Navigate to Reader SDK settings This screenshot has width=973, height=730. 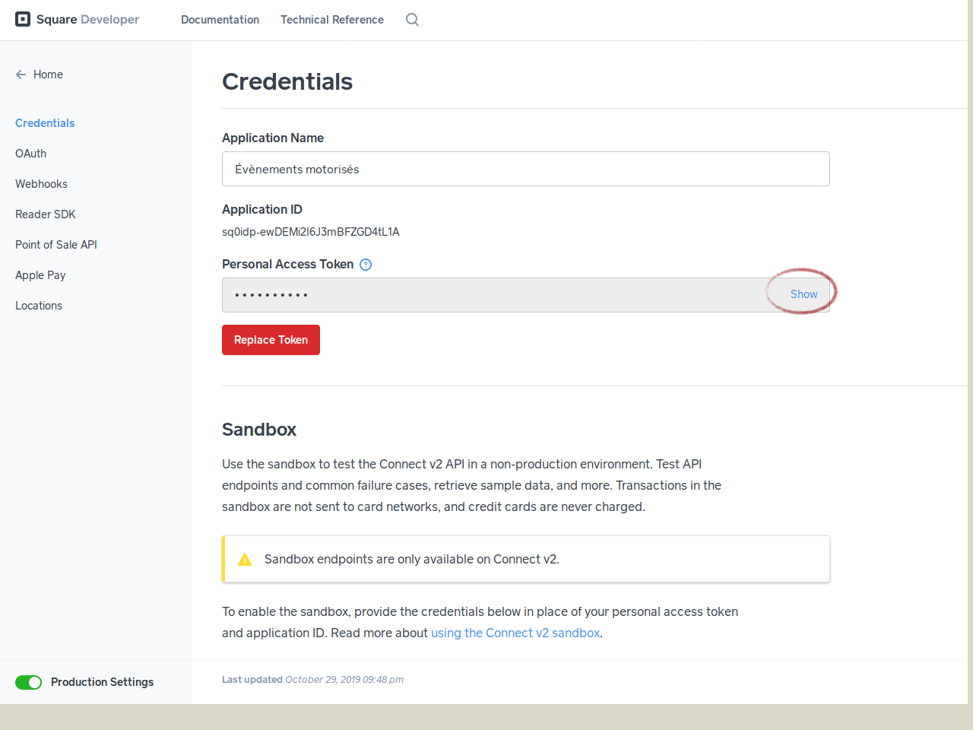(46, 214)
